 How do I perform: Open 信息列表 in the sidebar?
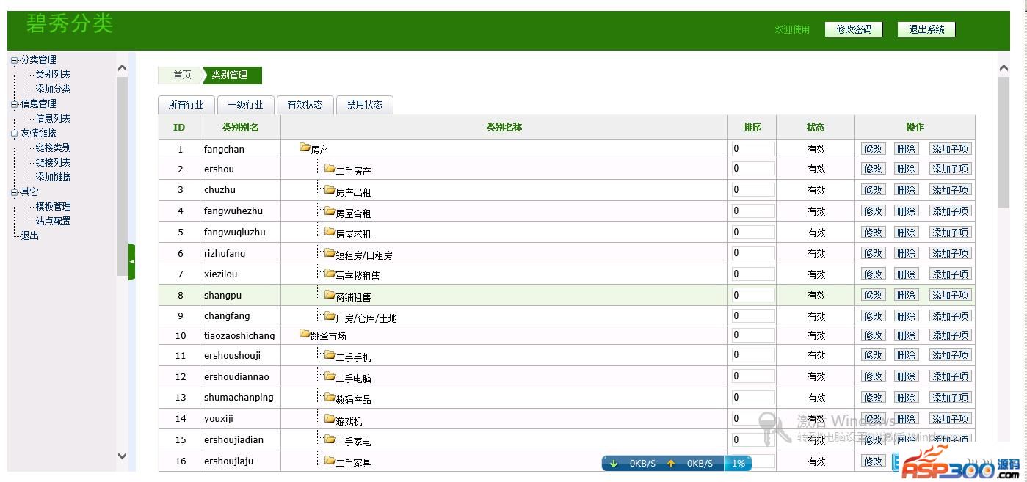[53, 118]
